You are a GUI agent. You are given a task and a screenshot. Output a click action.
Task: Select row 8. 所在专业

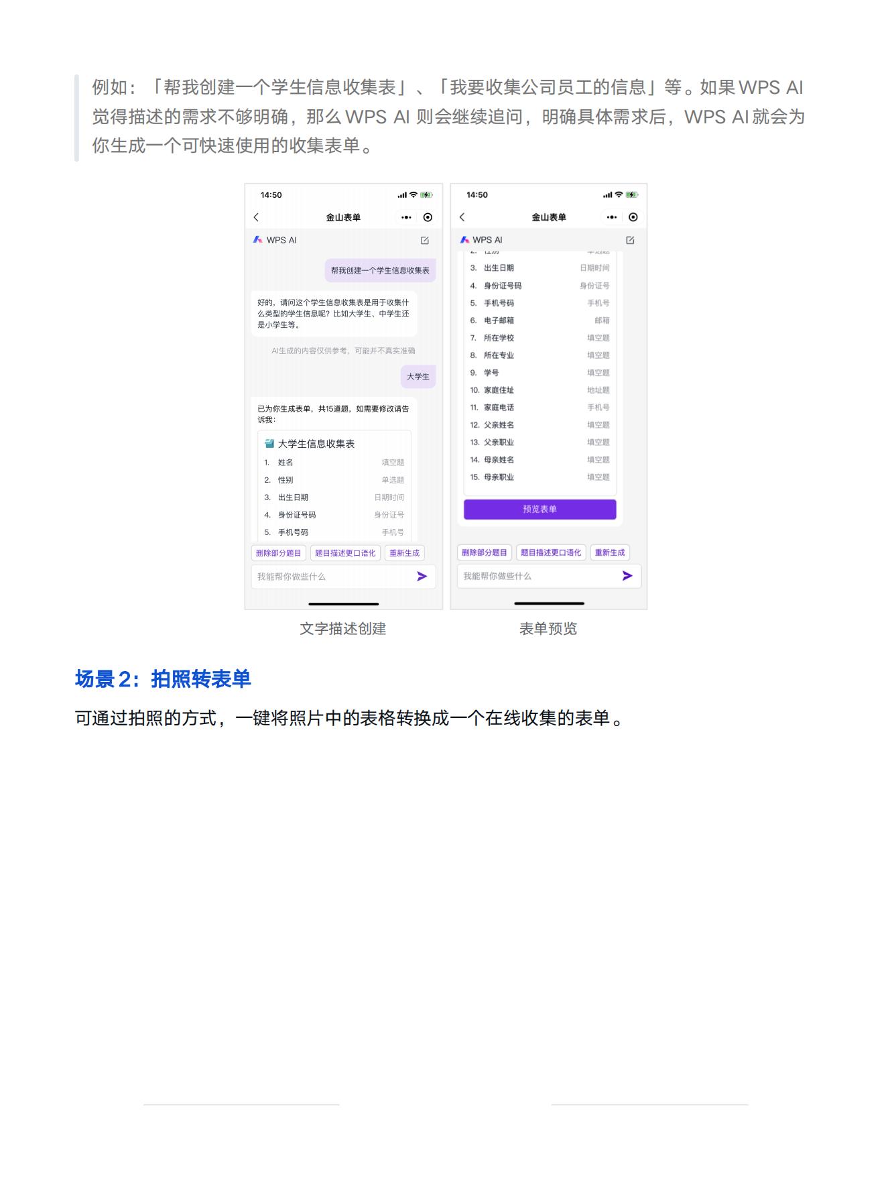pos(540,355)
